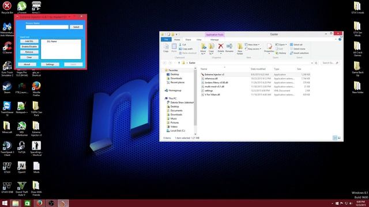Click History in the Open group
This screenshot has height=207, width=369.
pyautogui.click(x=281, y=53)
